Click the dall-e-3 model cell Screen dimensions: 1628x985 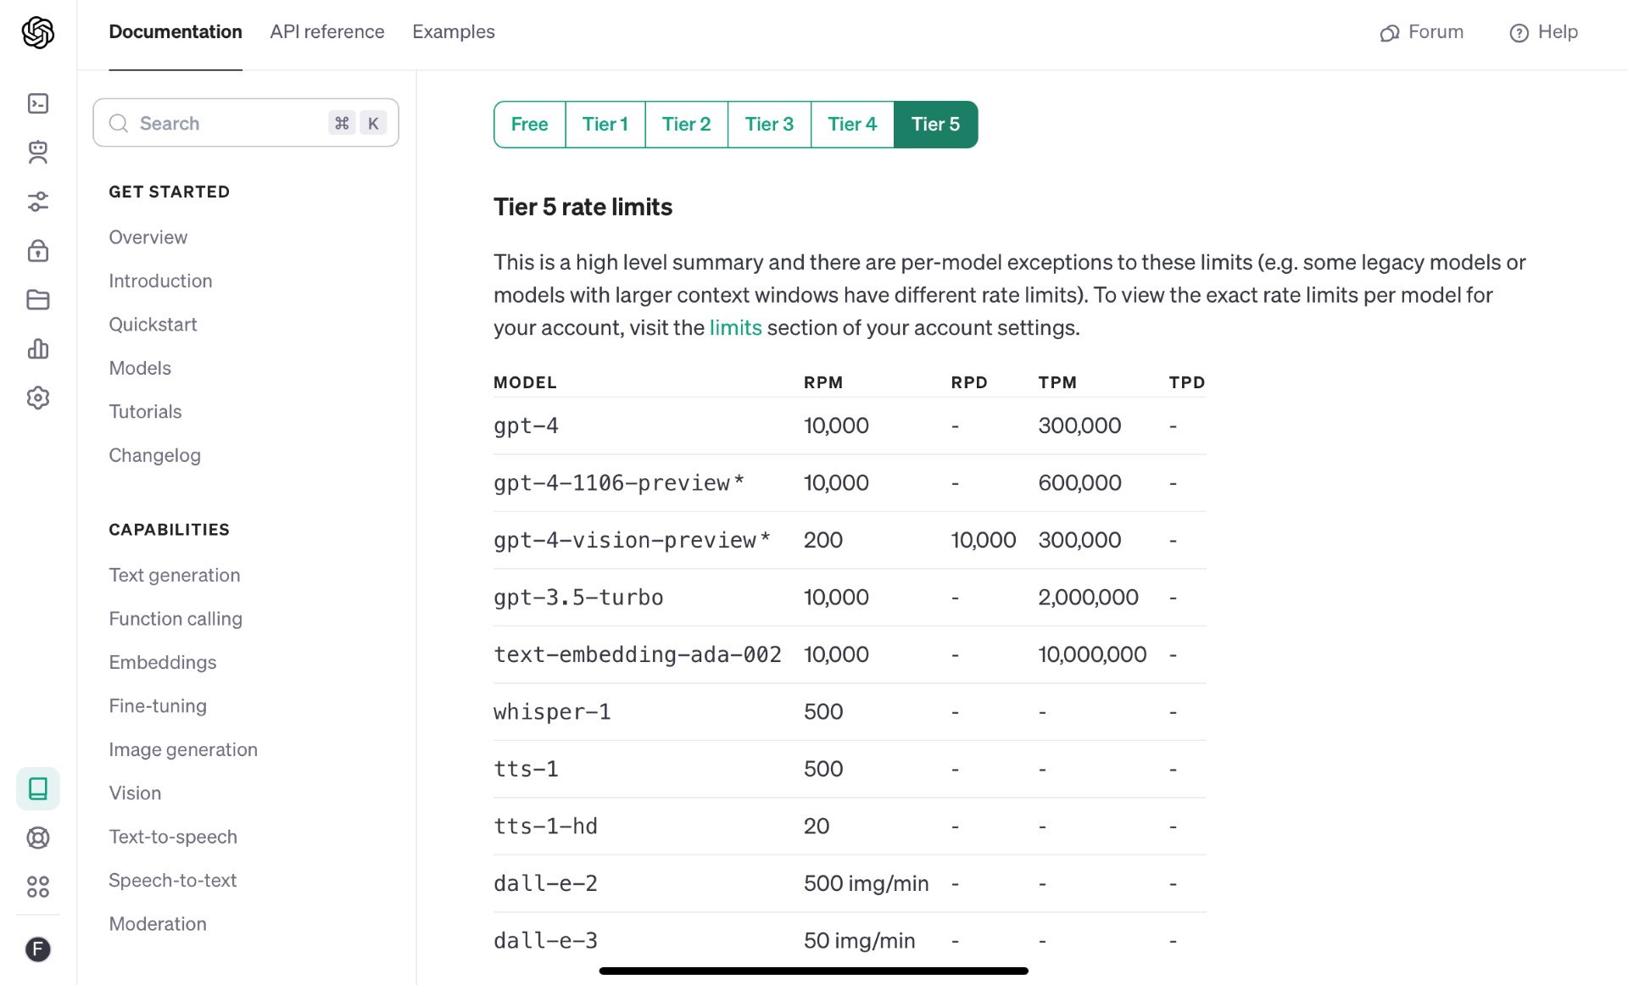545,941
